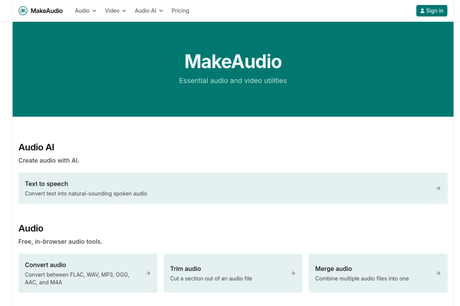
Task: Click the arrow icon on Merge audio card
Action: [x=438, y=273]
